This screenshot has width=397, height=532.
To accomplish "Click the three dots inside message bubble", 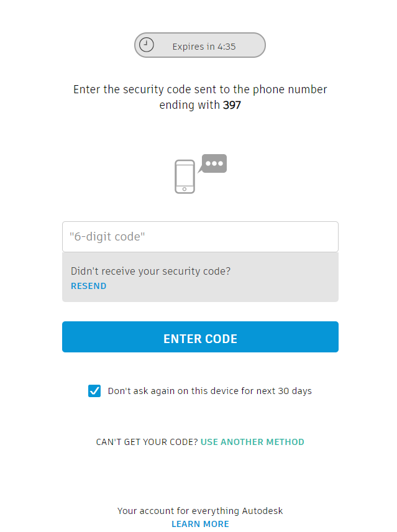I will click(214, 163).
